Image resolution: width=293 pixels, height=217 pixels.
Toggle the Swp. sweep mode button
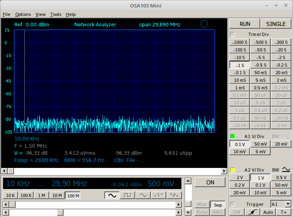(x=217, y=205)
